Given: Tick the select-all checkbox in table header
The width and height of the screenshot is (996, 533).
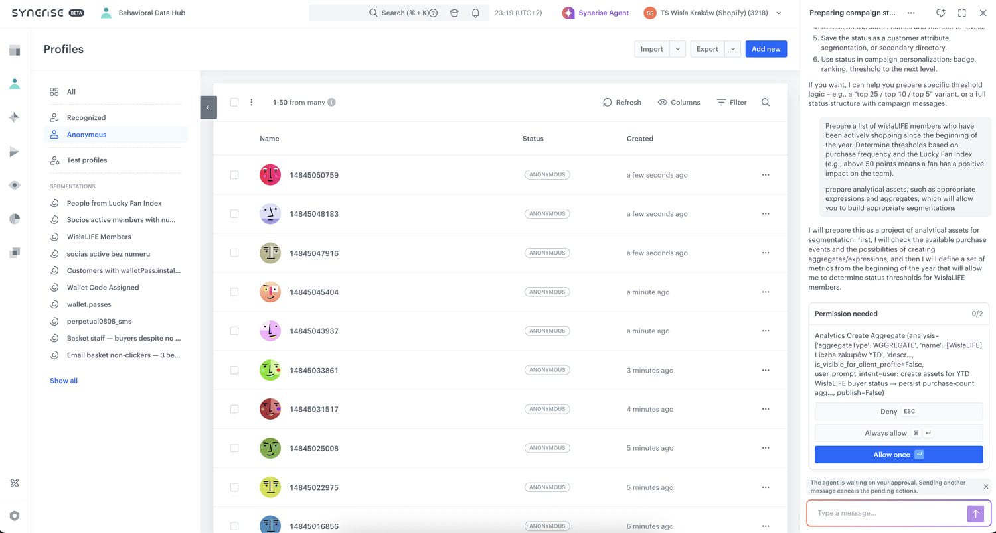Looking at the screenshot, I should point(234,102).
